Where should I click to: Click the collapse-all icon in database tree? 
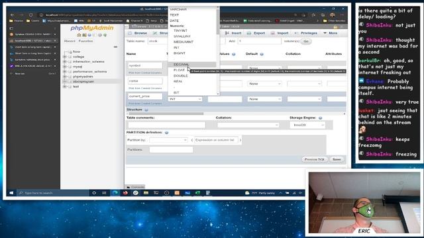(115, 47)
